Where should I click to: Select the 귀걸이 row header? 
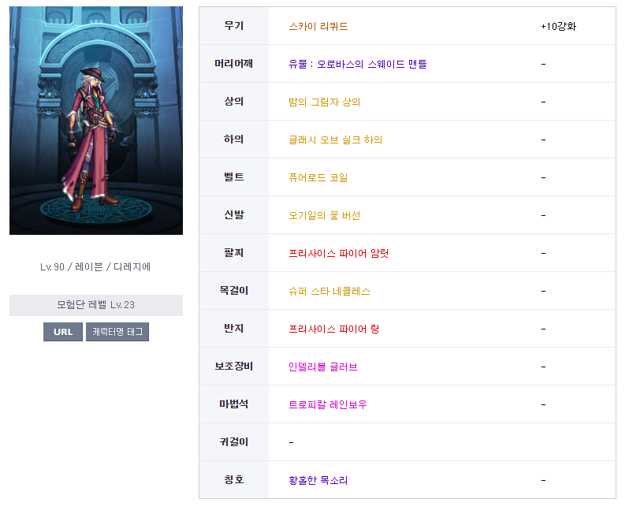[234, 442]
